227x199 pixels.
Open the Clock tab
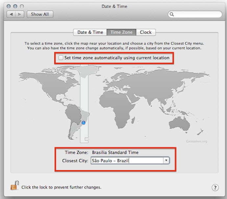click(145, 32)
